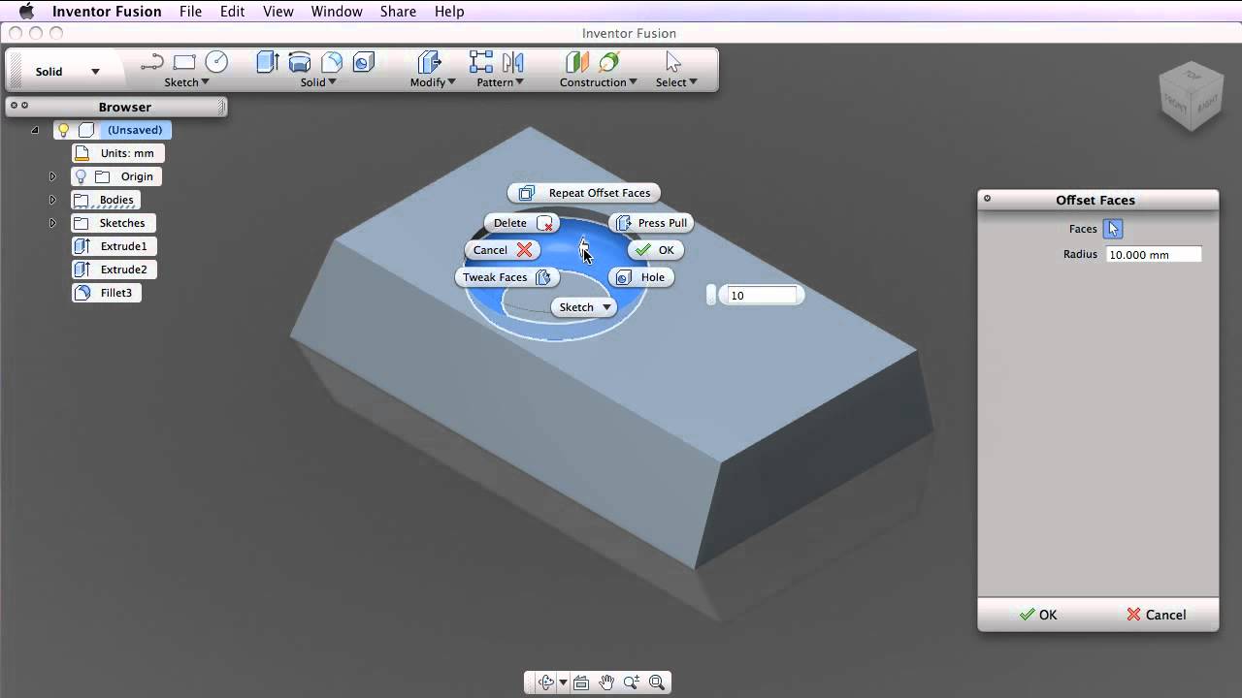This screenshot has width=1242, height=698.
Task: Expand the Sketches folder in browser
Action: click(x=52, y=223)
